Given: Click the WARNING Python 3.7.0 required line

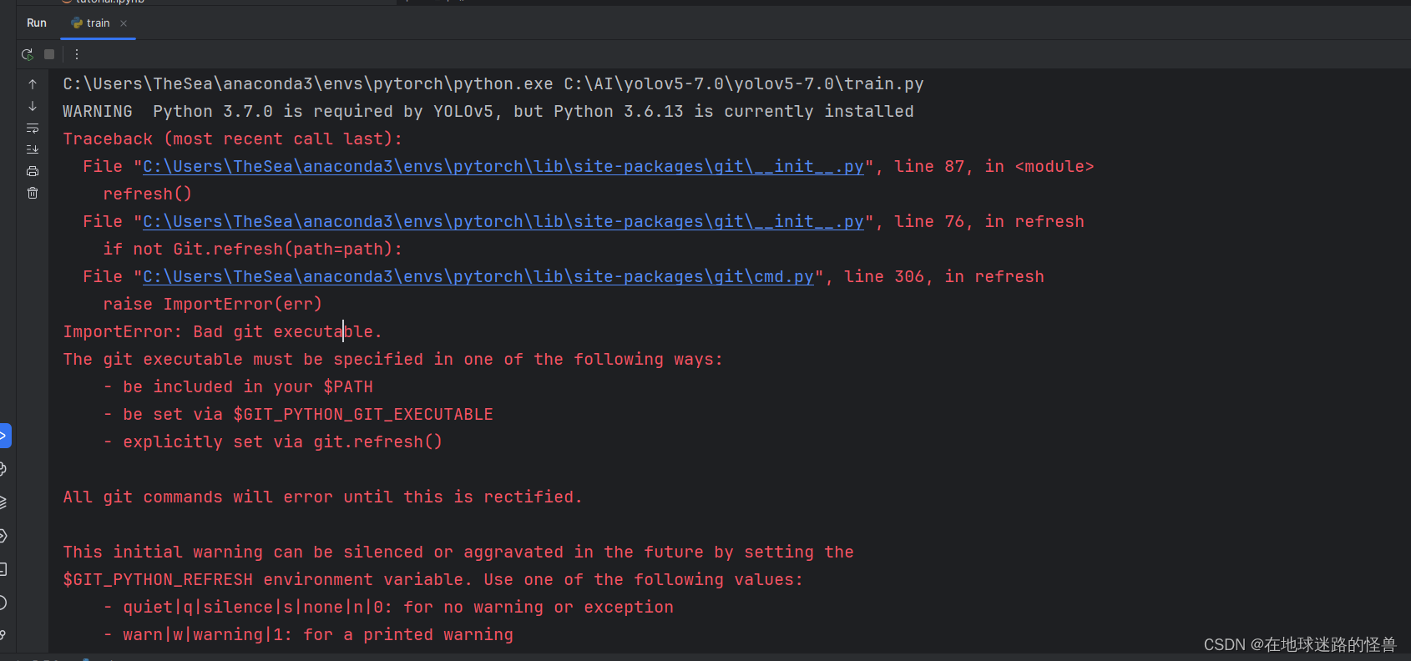Looking at the screenshot, I should pyautogui.click(x=488, y=112).
